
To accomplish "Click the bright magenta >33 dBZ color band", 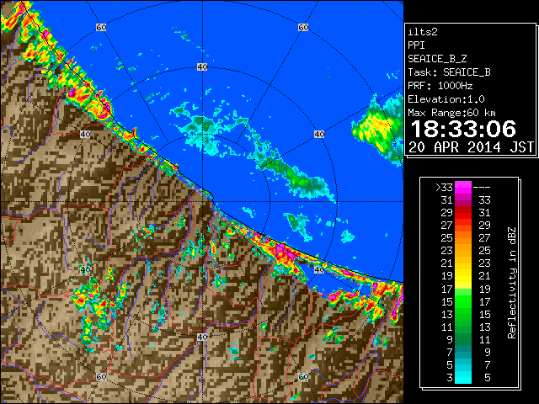I will point(463,188).
